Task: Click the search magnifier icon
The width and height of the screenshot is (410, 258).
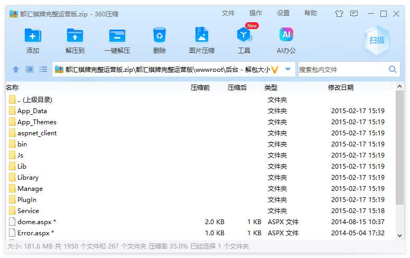Action: pyautogui.click(x=393, y=69)
